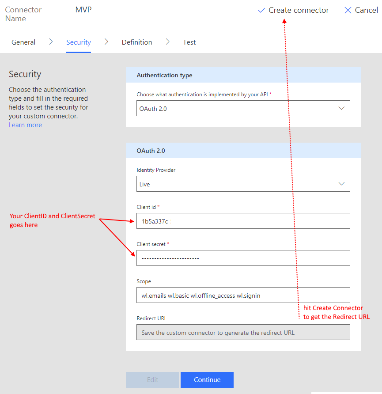Click the connector name MVP
The width and height of the screenshot is (382, 394).
[x=83, y=10]
